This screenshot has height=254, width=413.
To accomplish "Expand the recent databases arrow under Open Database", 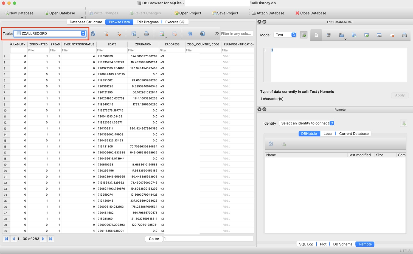I will click(x=82, y=17).
